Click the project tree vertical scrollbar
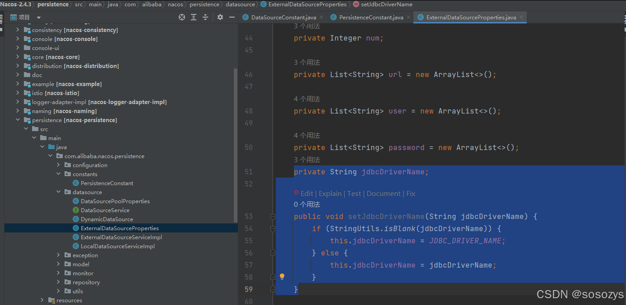 [235, 145]
